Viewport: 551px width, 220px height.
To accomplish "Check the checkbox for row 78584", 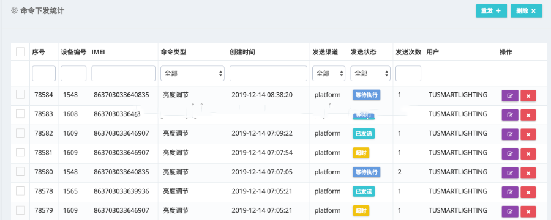I will pyautogui.click(x=20, y=94).
